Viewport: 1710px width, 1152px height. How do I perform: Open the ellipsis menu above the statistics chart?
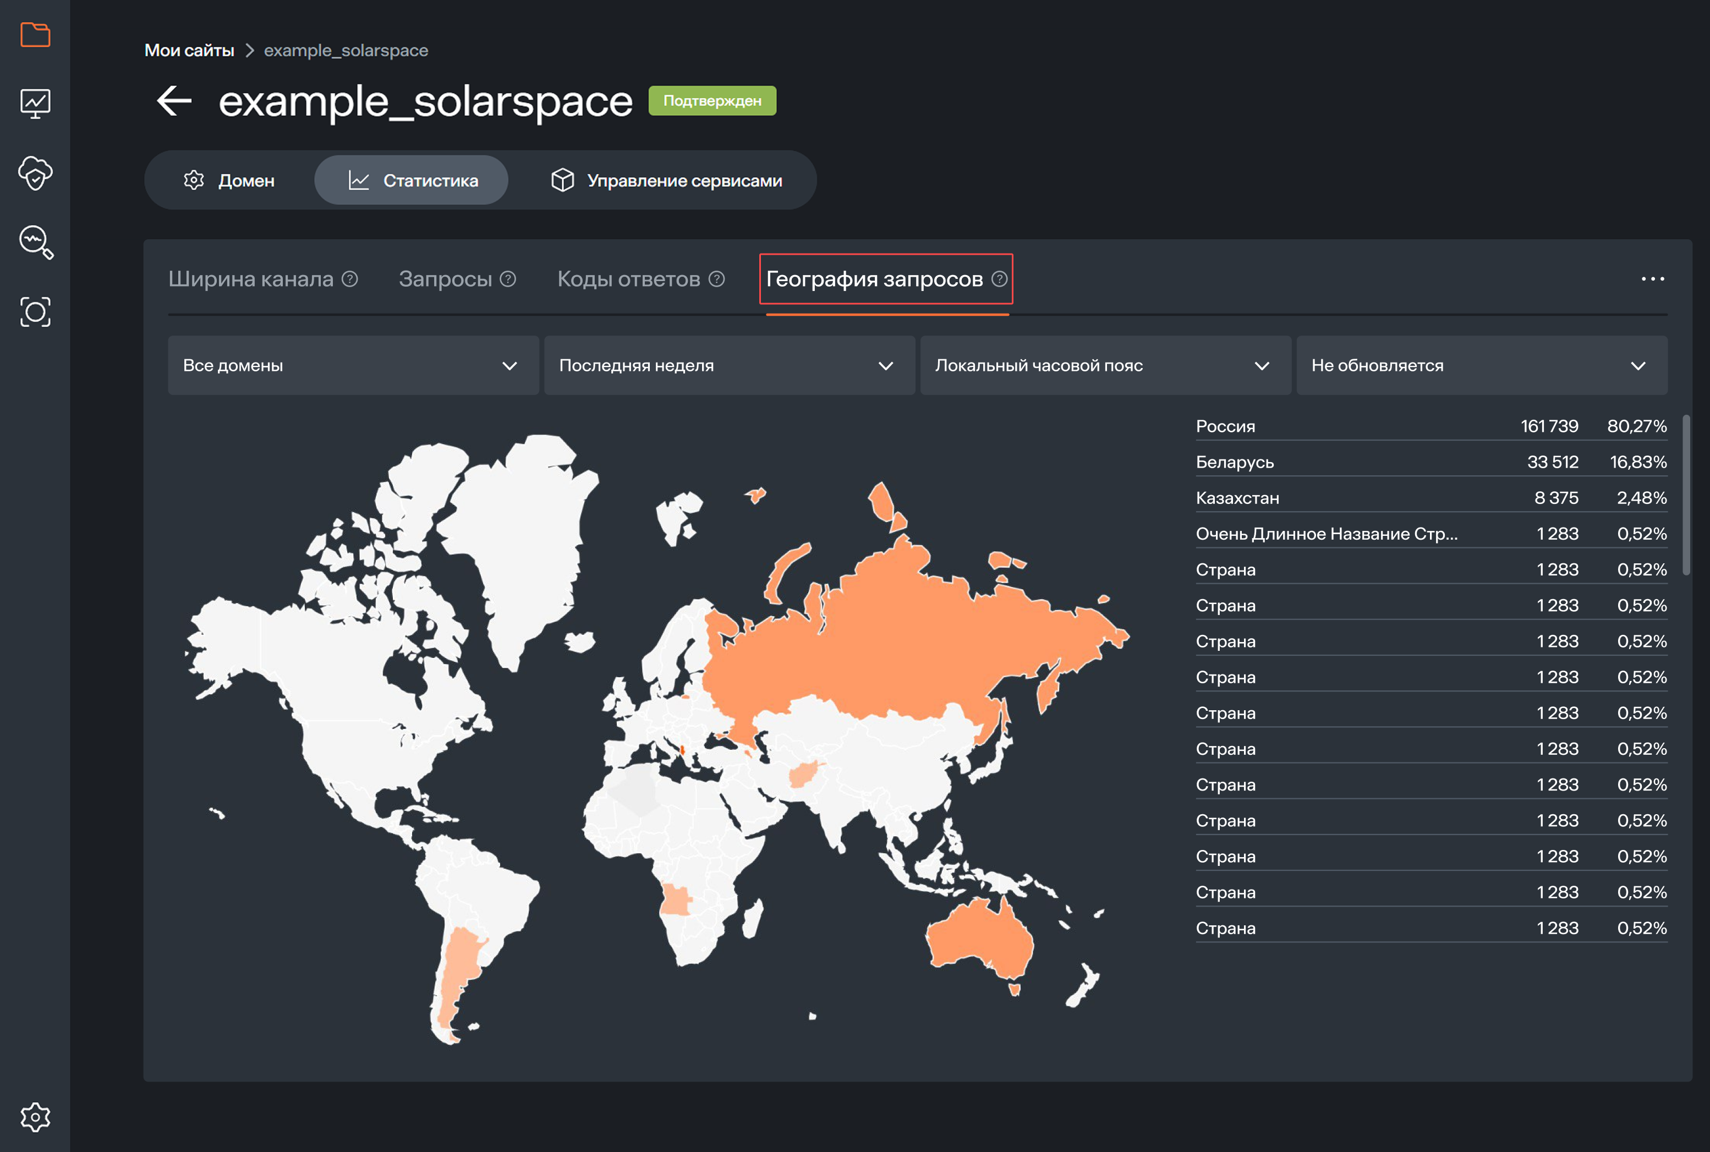click(x=1653, y=278)
